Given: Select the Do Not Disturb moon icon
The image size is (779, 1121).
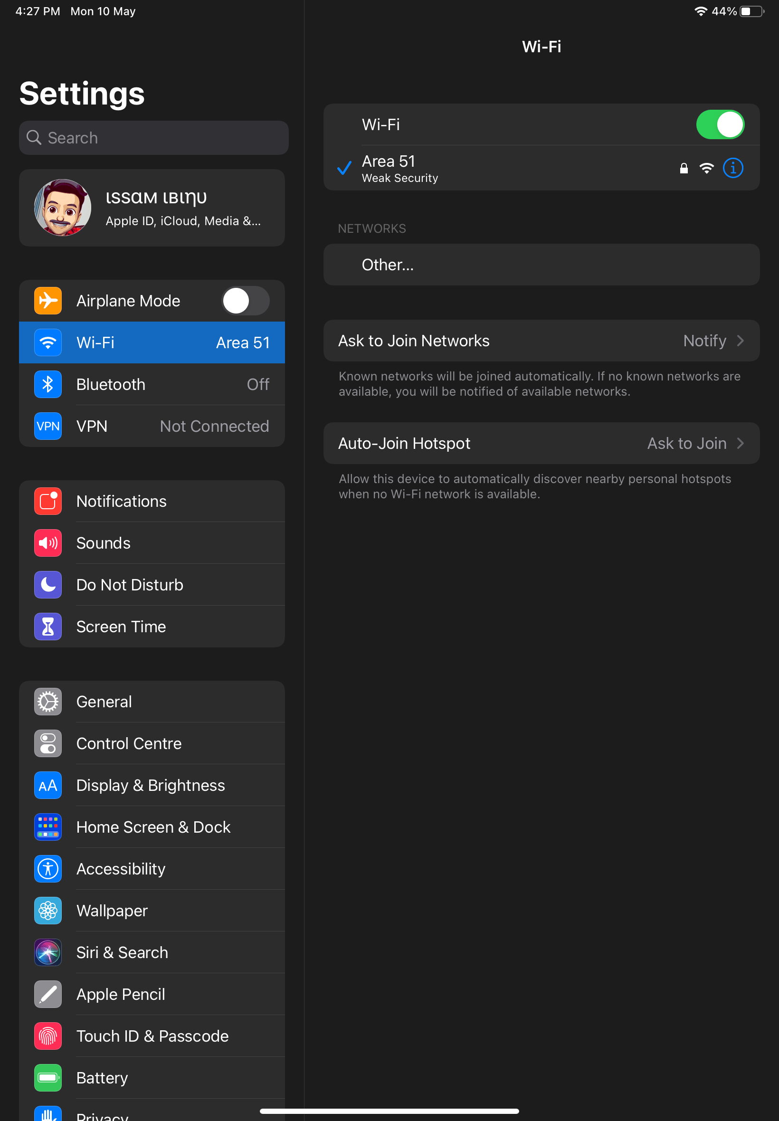Looking at the screenshot, I should 47,585.
